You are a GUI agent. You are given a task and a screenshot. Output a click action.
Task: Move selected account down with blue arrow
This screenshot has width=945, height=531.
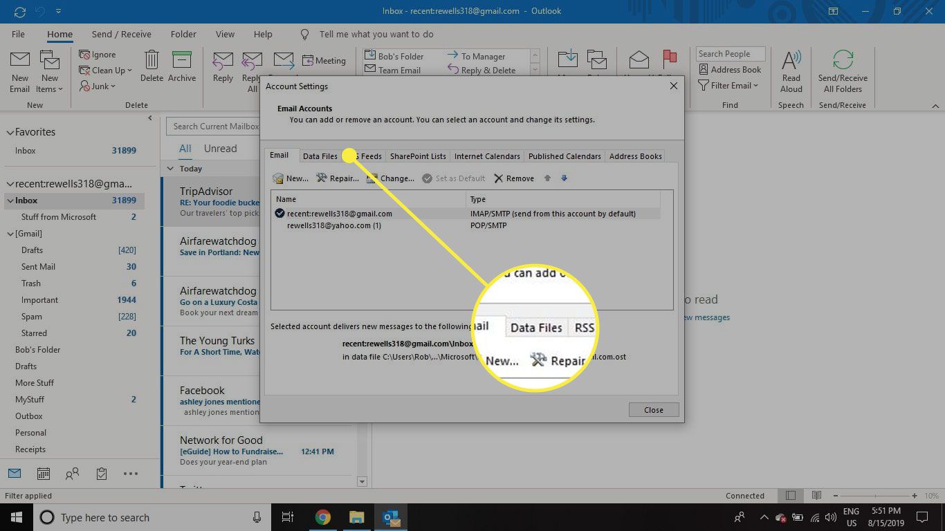564,178
